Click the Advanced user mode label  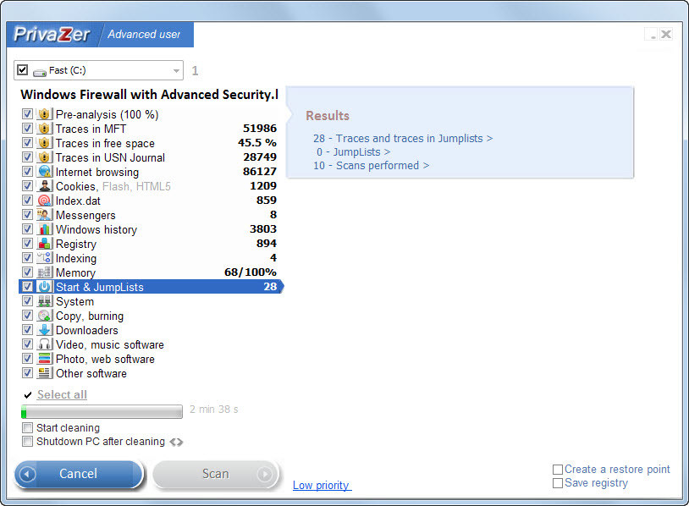point(144,34)
